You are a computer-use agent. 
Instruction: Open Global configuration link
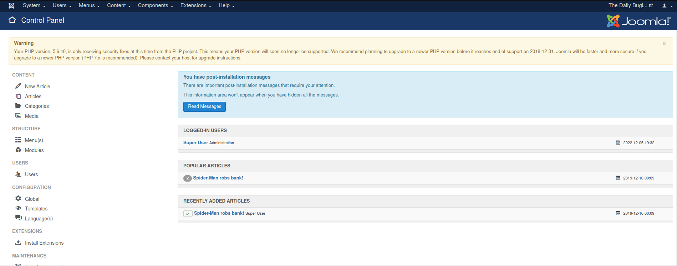(32, 199)
